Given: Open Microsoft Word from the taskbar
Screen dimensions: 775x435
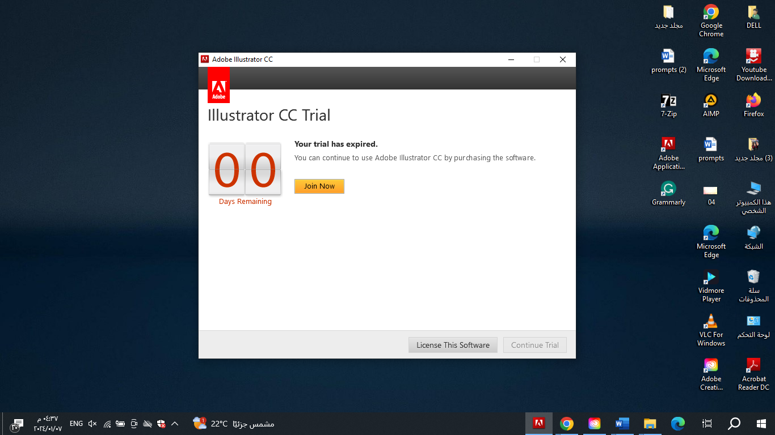Looking at the screenshot, I should point(622,423).
